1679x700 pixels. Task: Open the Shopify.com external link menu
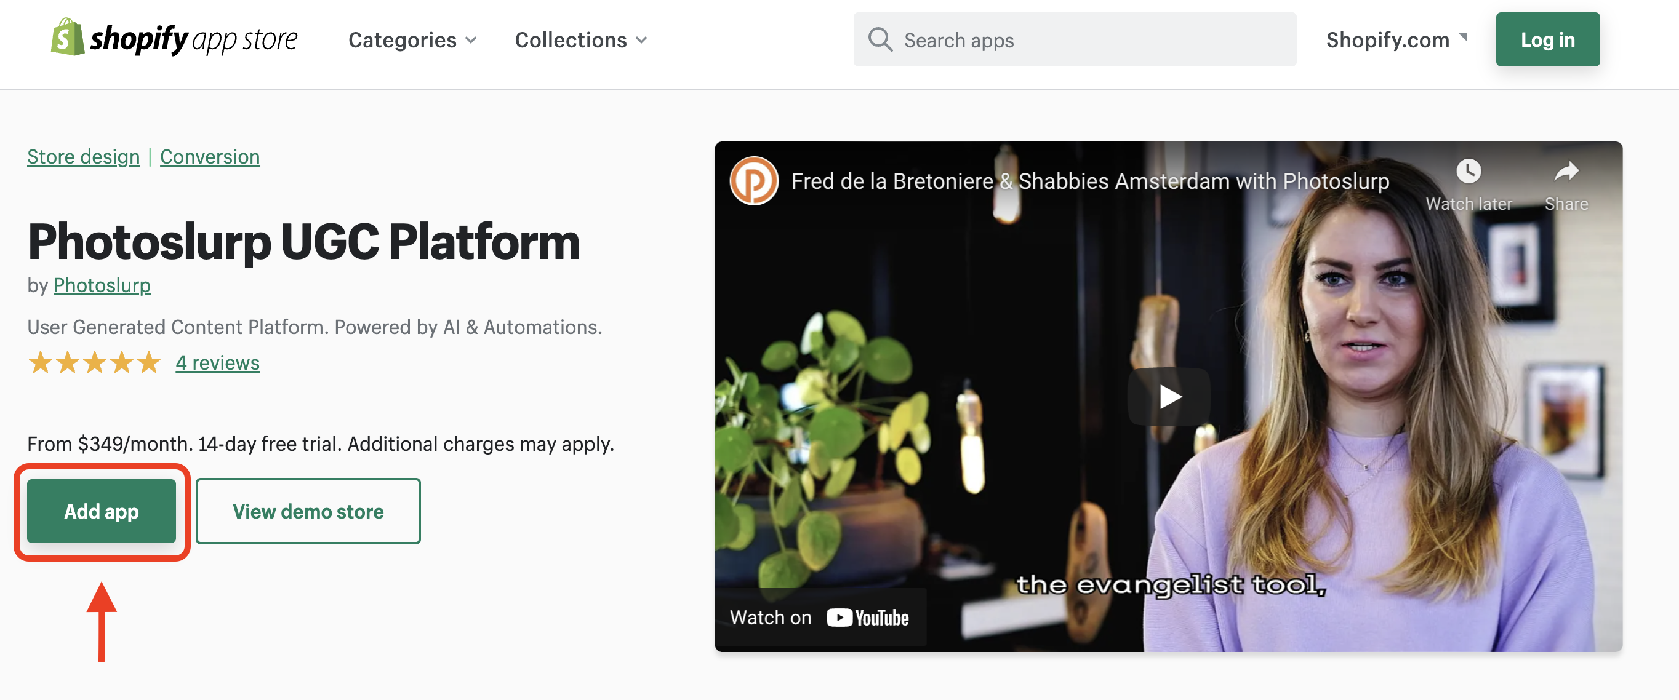tap(1395, 40)
